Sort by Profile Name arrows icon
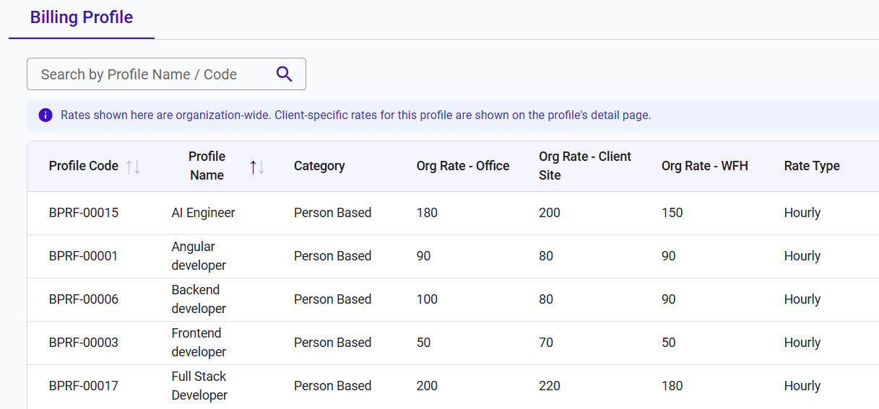The image size is (879, 409). click(257, 167)
